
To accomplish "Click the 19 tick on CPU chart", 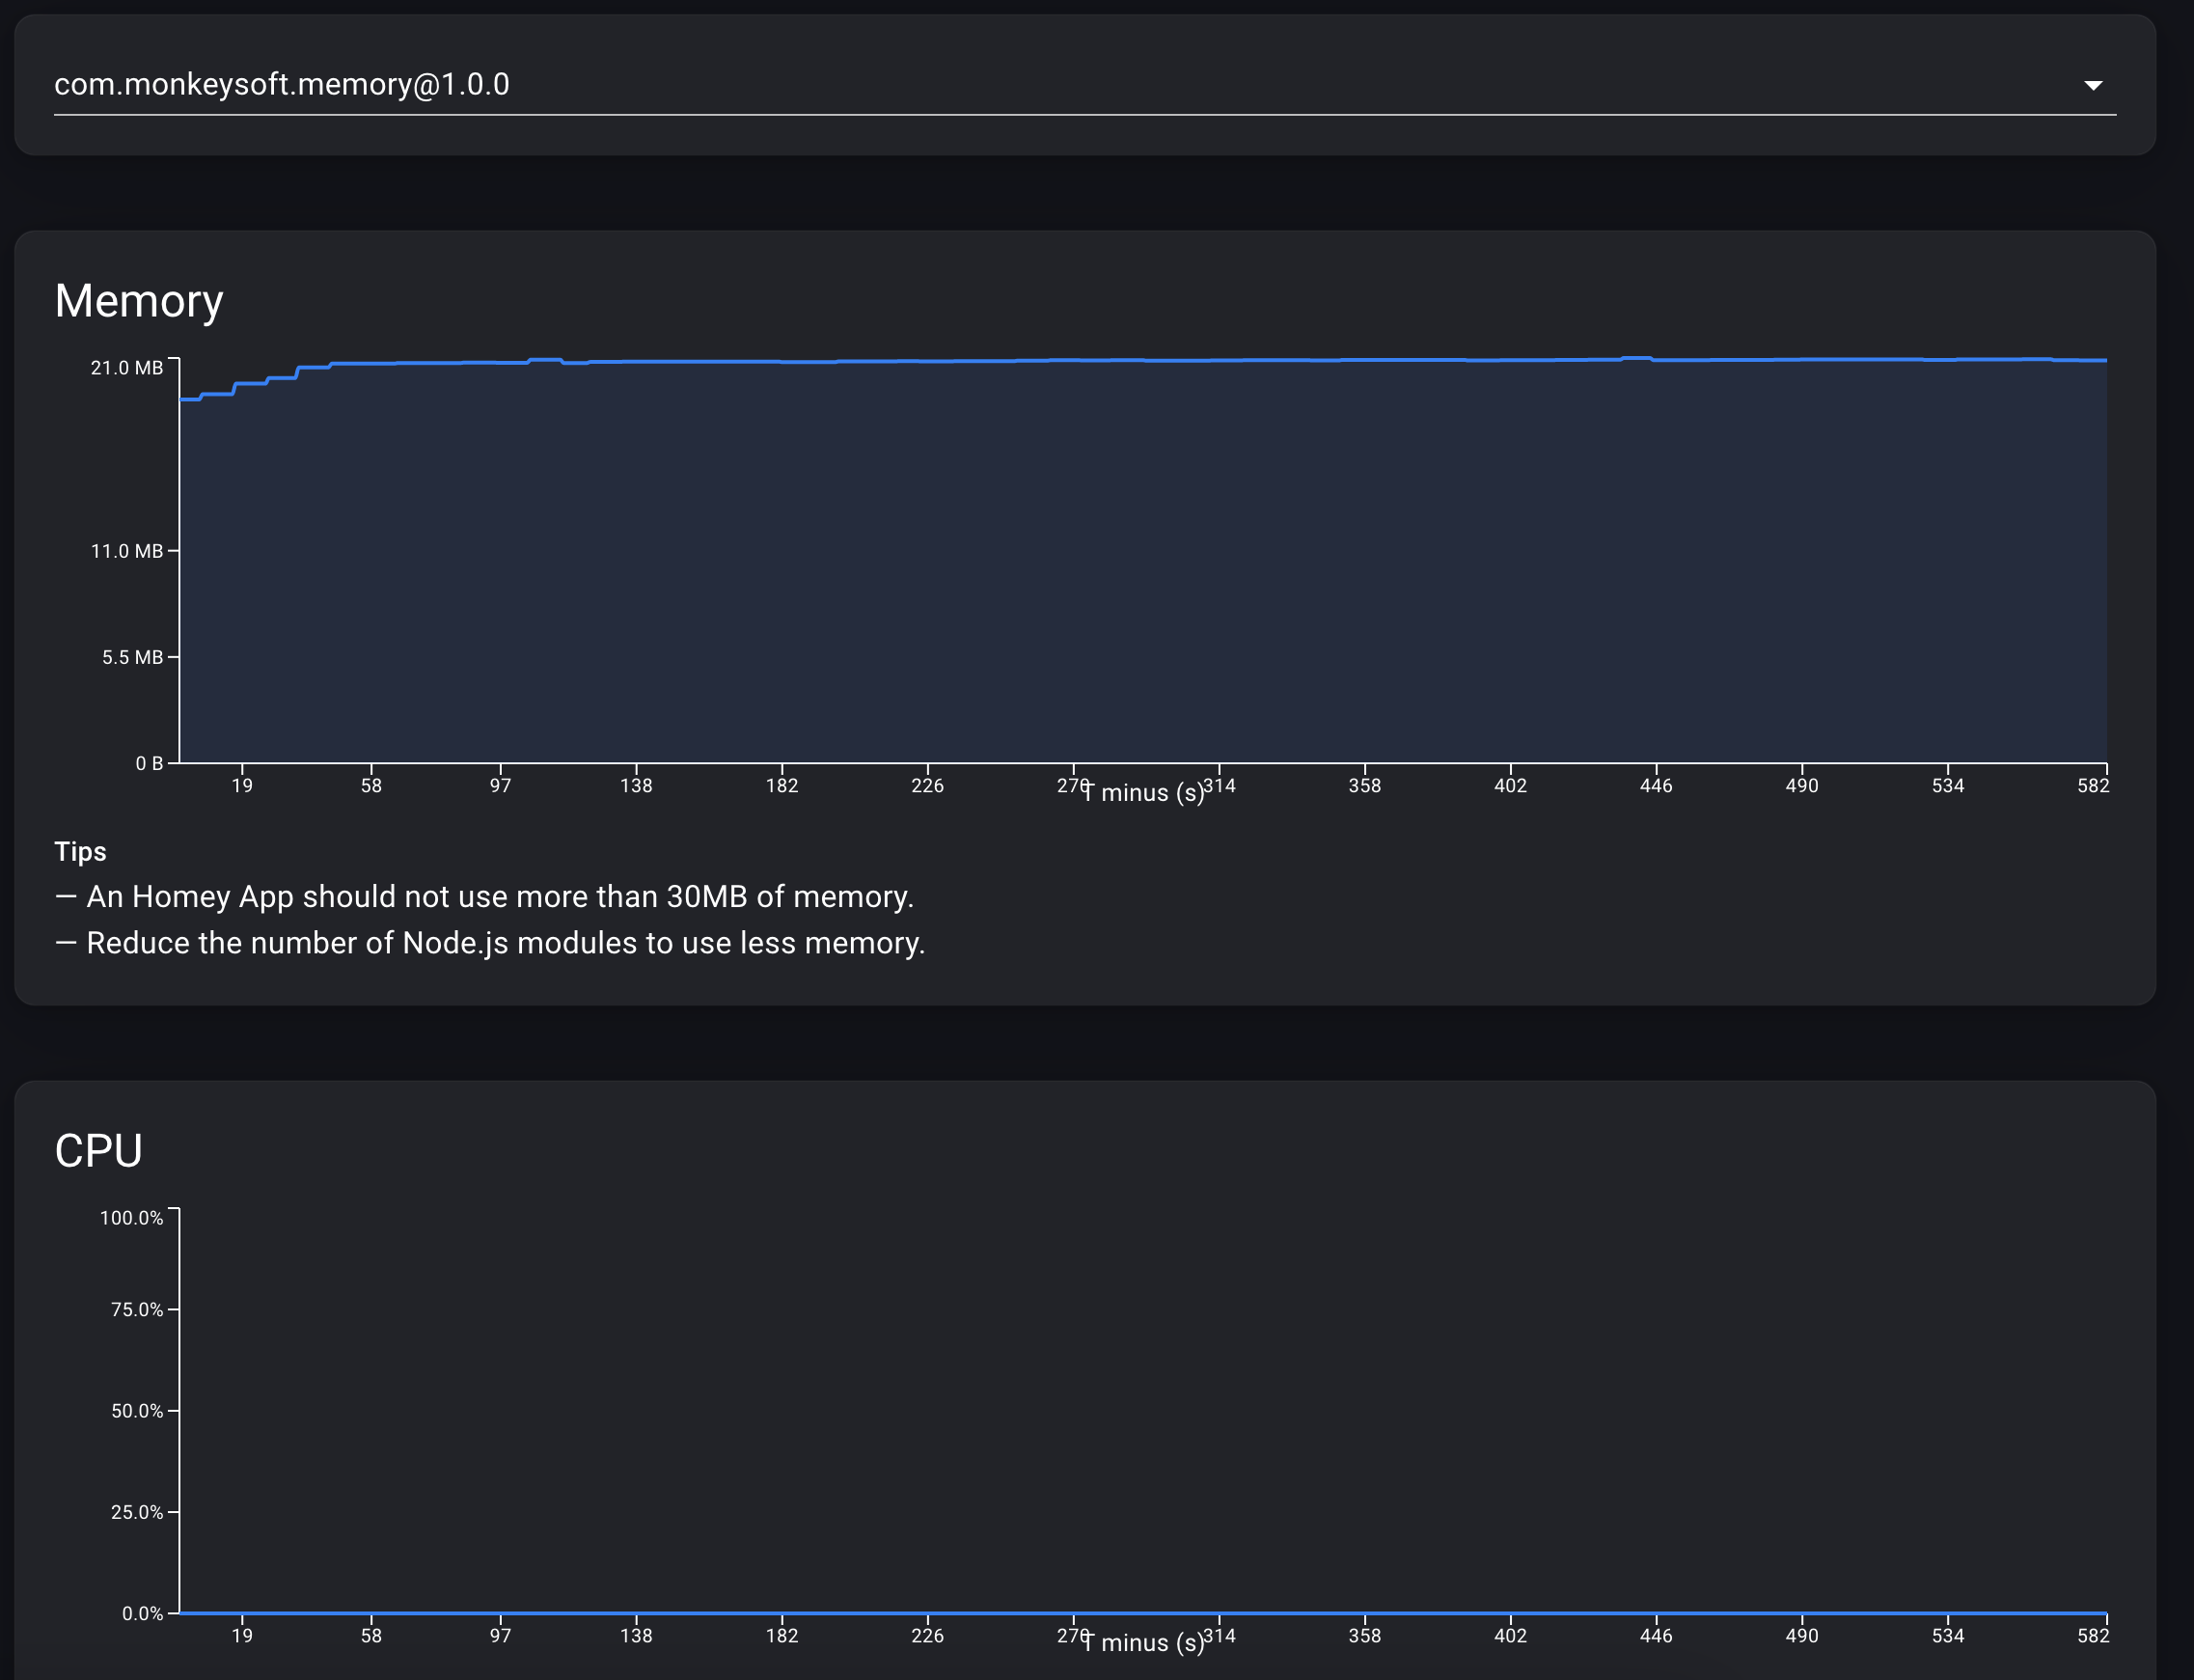I will click(x=242, y=1636).
